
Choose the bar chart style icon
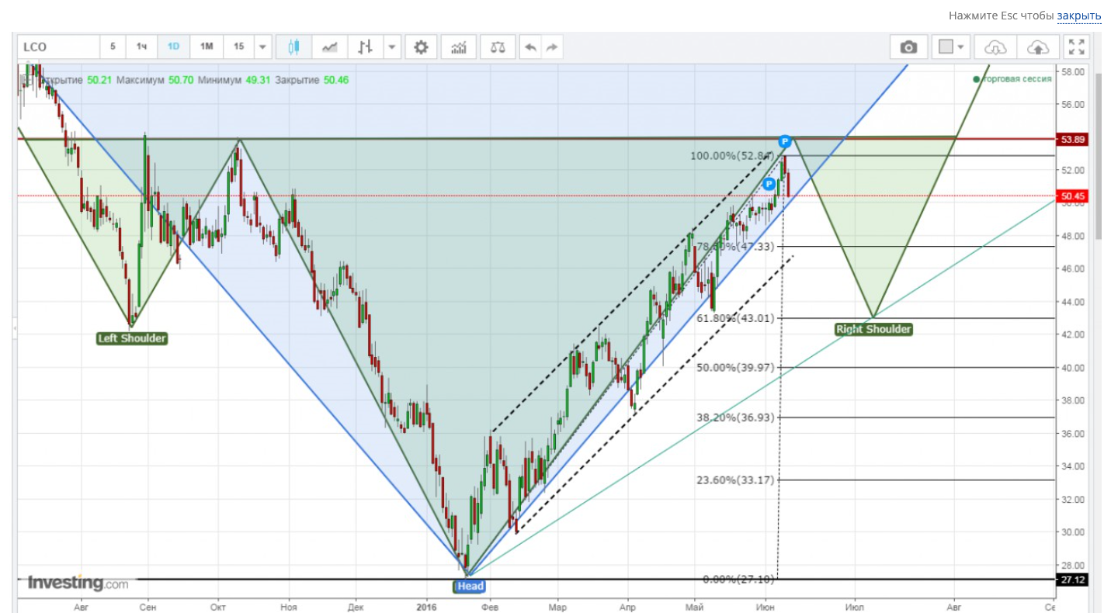(365, 47)
